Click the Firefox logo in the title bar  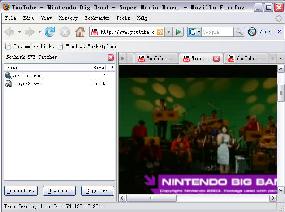coord(6,7)
